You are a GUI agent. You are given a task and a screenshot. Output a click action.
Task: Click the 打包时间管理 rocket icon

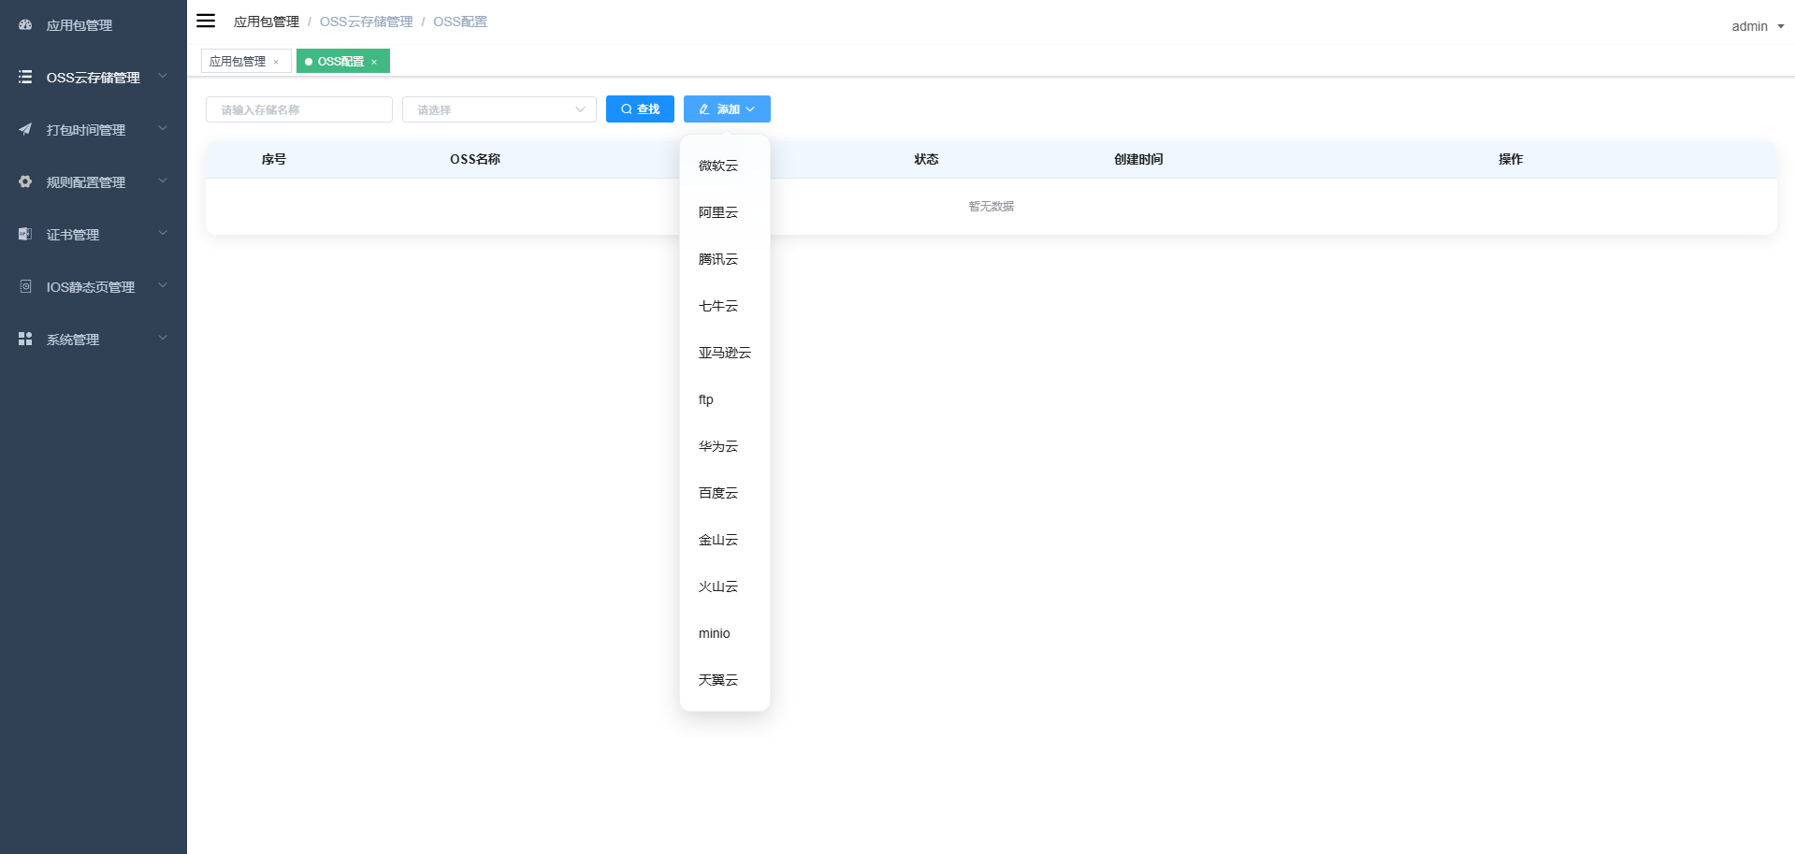24,130
